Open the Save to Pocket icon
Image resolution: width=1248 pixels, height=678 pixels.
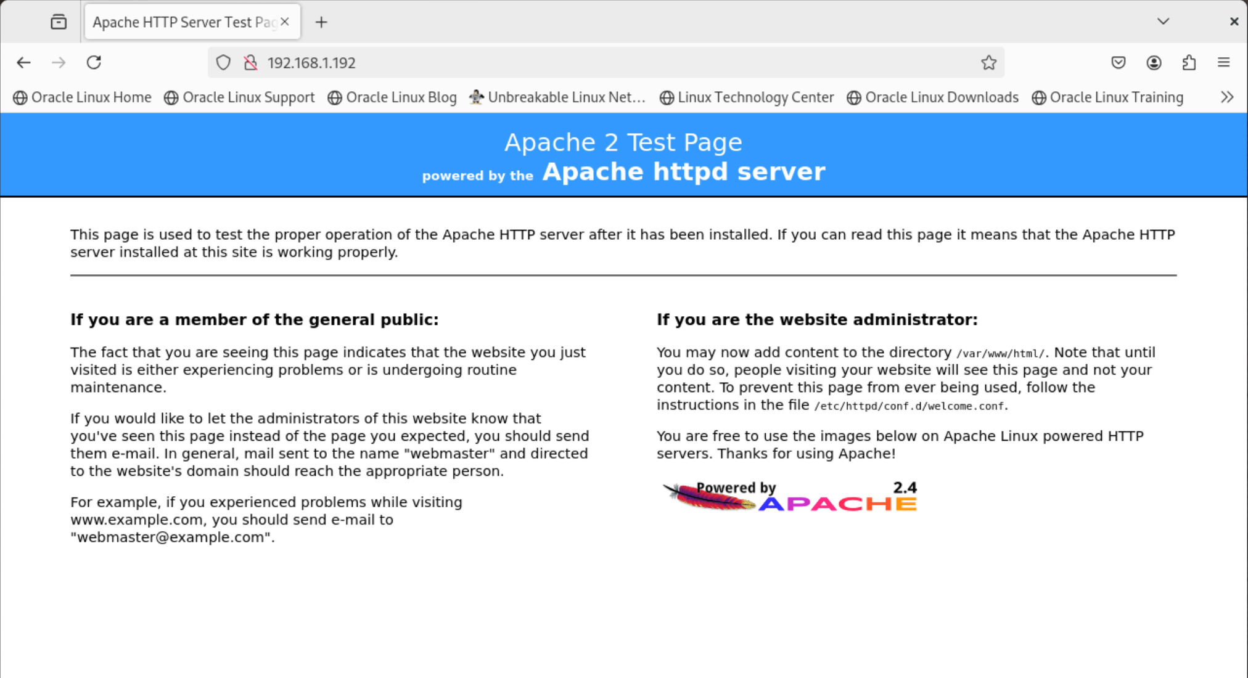click(1118, 62)
